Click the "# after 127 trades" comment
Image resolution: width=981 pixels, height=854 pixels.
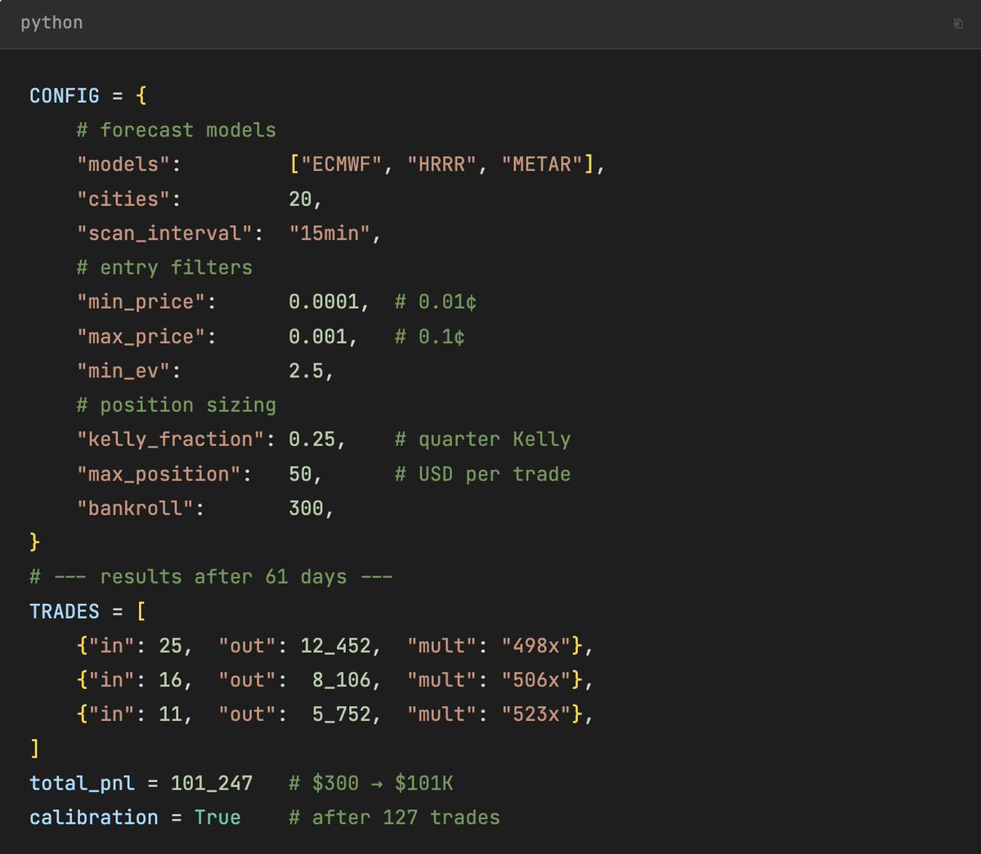pos(394,817)
